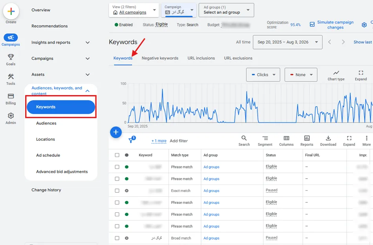Open Change history
Viewport: 373px width, 245px height.
(x=46, y=190)
